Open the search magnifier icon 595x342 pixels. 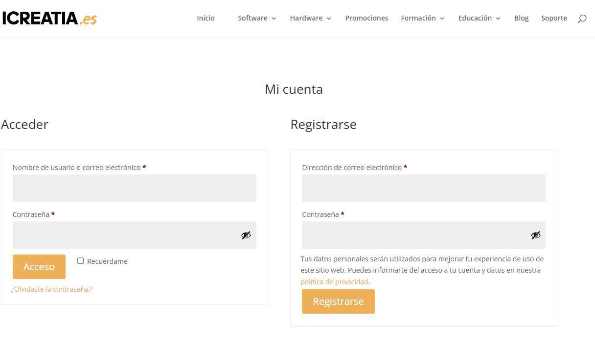pyautogui.click(x=582, y=19)
